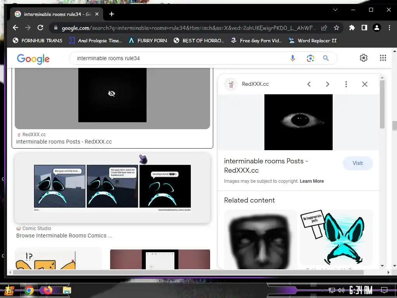Screen dimensions: 397x298
Task: Open the eye preview image
Action: (299, 122)
